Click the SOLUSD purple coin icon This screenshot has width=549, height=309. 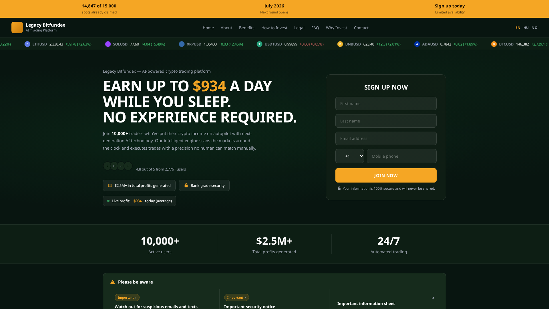point(108,44)
